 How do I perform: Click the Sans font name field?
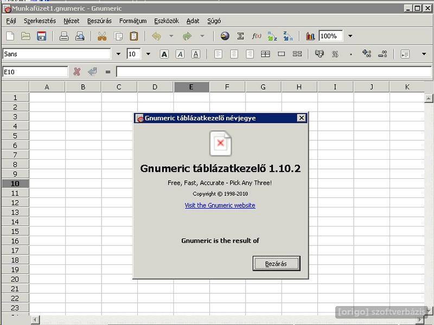pos(57,54)
